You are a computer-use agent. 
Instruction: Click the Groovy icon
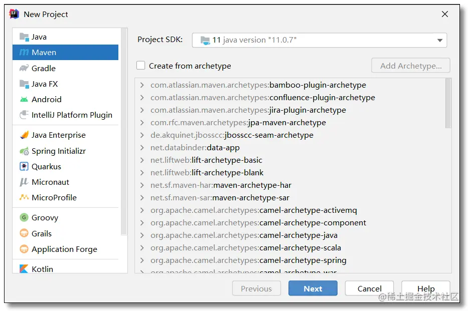(24, 217)
